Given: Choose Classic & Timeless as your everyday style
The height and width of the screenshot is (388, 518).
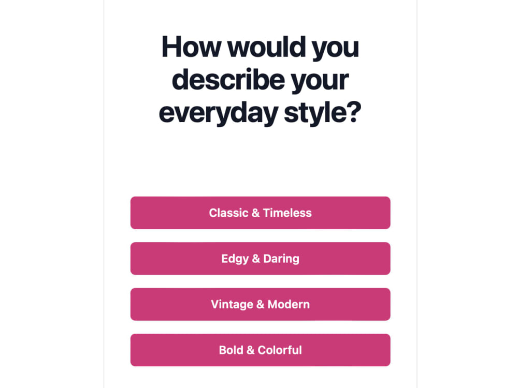Looking at the screenshot, I should click(x=260, y=213).
